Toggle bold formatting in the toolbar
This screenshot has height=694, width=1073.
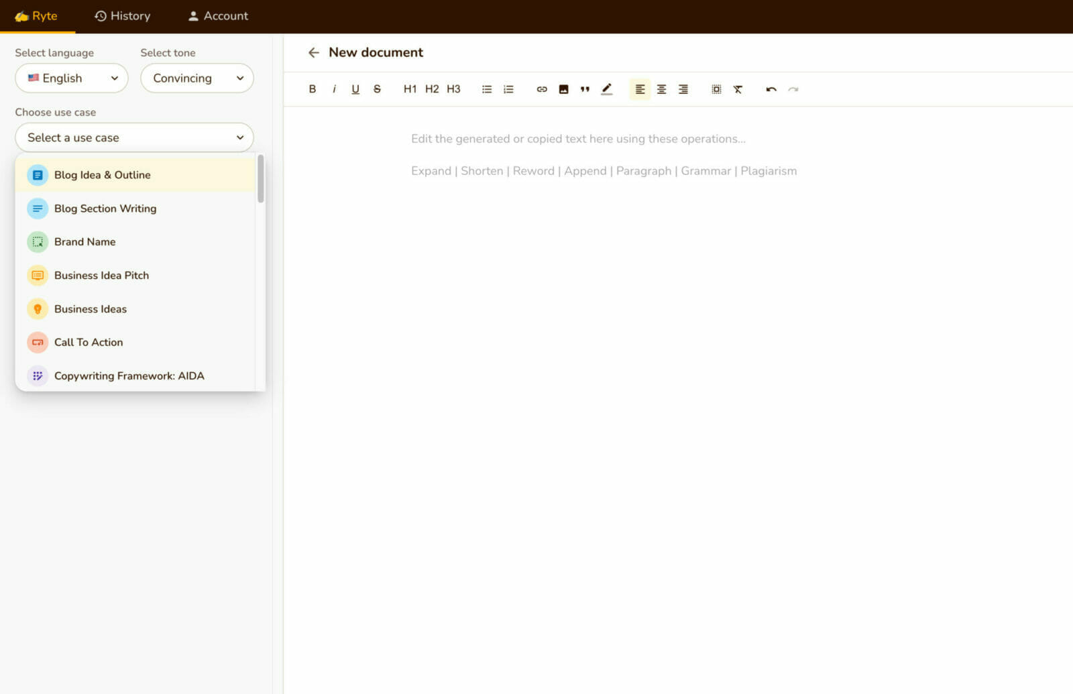tap(312, 89)
